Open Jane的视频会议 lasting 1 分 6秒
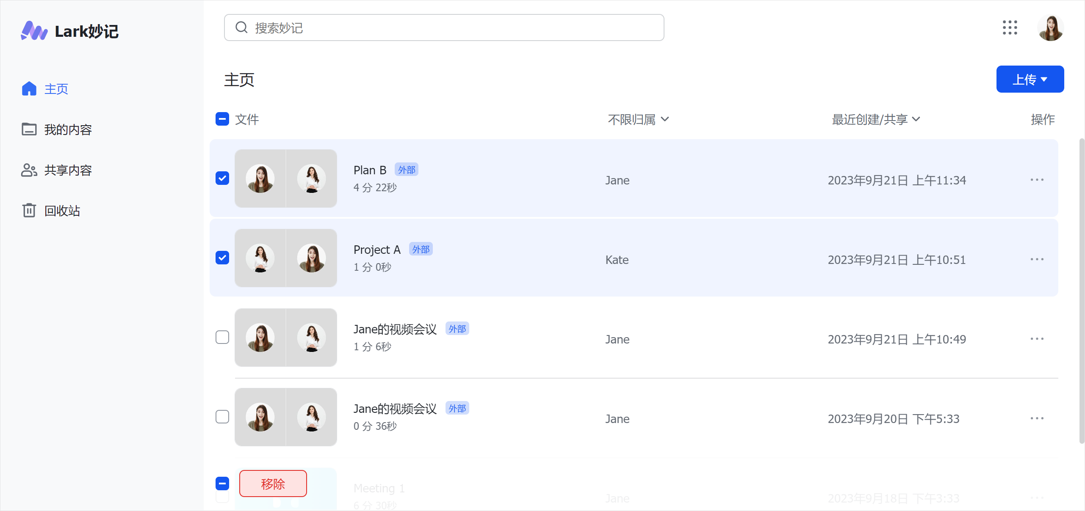Screen dimensions: 1085x511 [395, 329]
